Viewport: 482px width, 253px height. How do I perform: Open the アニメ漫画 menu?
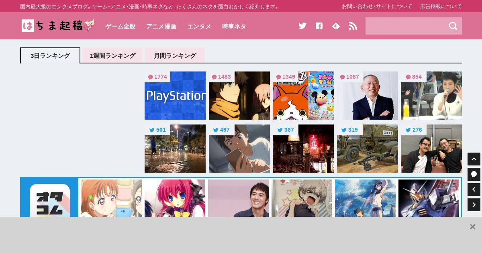click(x=161, y=26)
